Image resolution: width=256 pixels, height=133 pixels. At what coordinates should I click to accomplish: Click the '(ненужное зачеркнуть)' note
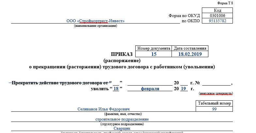coord(216,93)
